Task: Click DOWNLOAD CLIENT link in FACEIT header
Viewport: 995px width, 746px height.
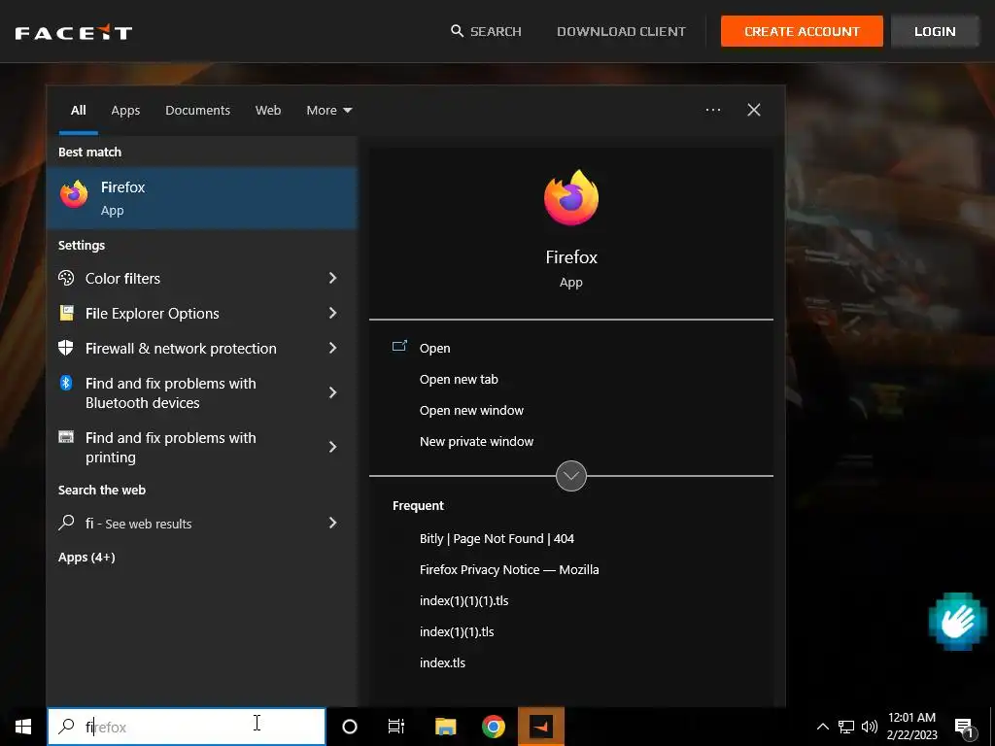Action: pos(621,31)
